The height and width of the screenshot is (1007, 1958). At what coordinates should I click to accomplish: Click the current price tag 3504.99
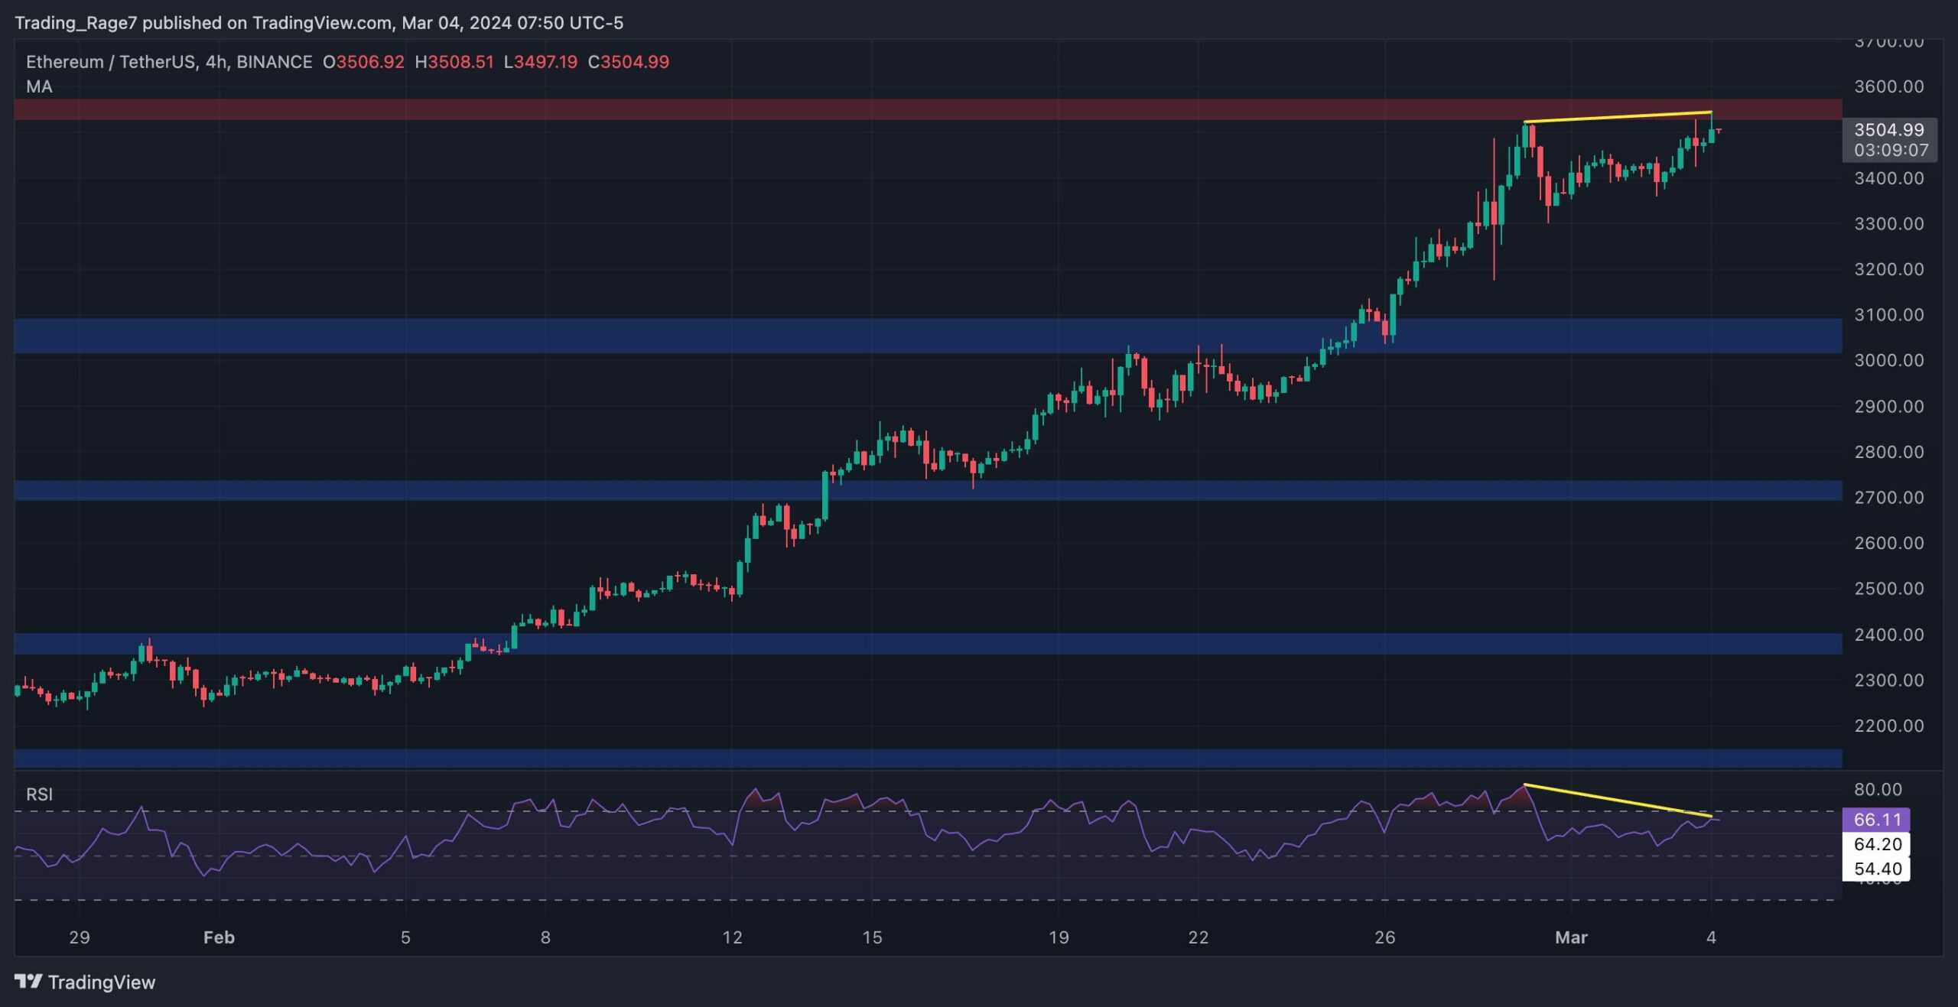click(1888, 130)
